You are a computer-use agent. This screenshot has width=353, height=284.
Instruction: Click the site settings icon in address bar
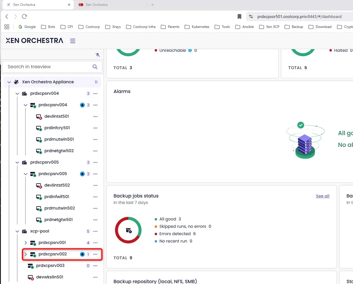coord(251,16)
